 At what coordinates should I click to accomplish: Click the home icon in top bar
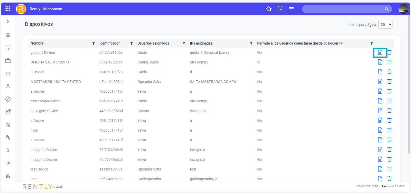[269, 9]
